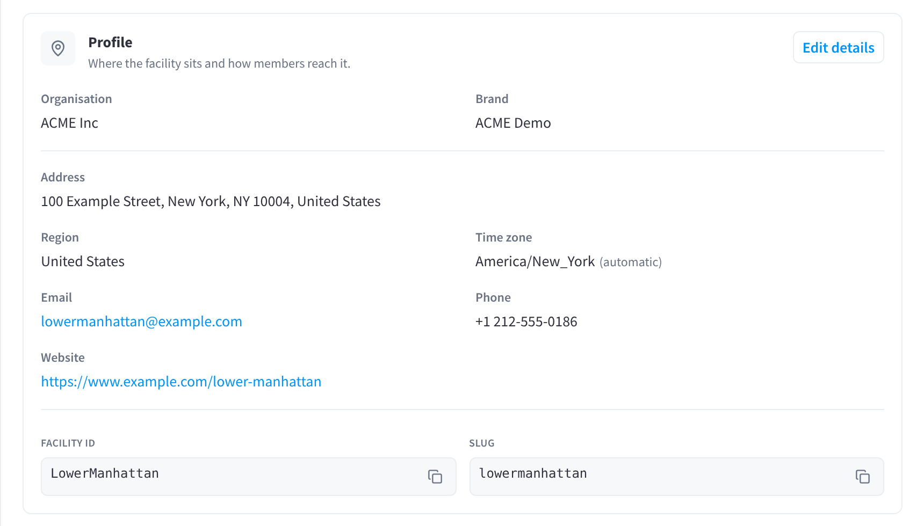The height and width of the screenshot is (526, 924).
Task: Select the lowermanhattan slug field
Action: 677,477
